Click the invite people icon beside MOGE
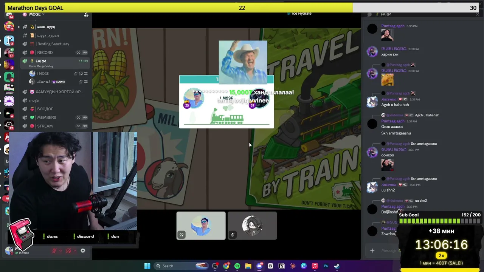 pyautogui.click(x=86, y=14)
